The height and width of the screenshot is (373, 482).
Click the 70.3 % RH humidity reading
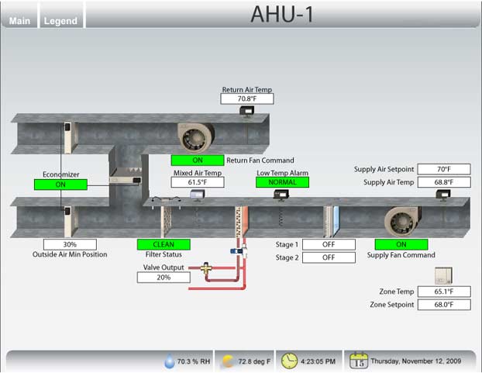tap(194, 361)
